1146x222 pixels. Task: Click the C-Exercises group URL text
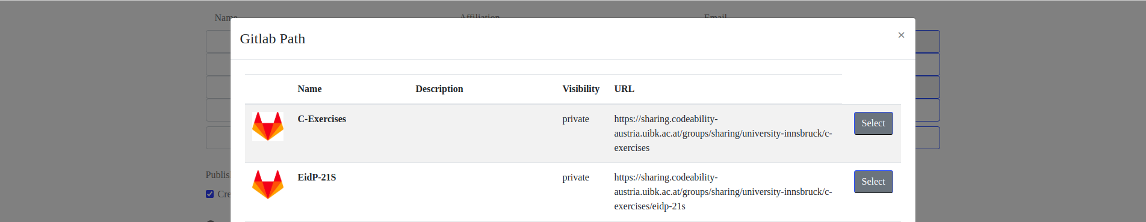pos(723,134)
